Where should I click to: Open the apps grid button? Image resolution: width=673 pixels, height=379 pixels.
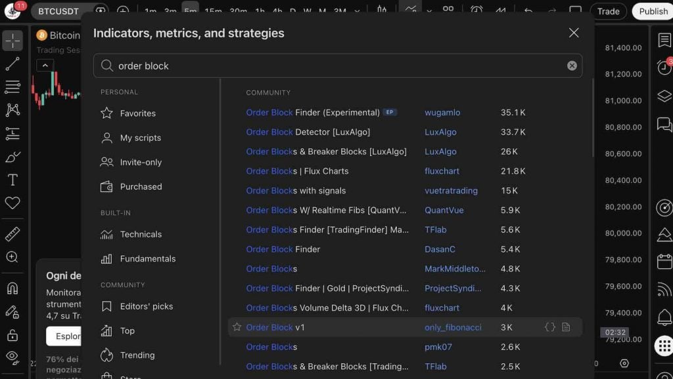(x=664, y=346)
